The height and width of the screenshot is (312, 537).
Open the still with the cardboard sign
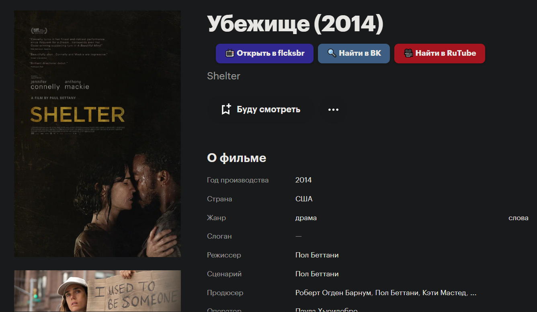point(97,291)
